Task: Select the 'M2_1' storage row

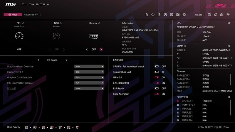Action: [x=204, y=91]
